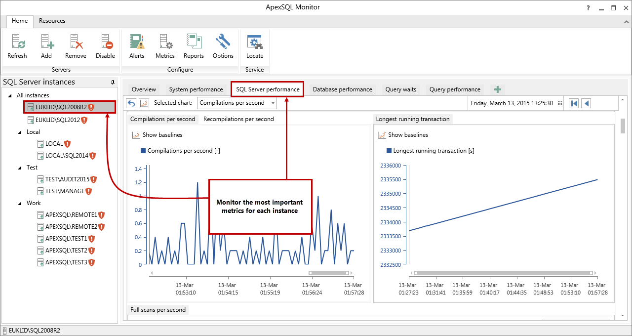
Task: Click the Remove server icon
Action: 76,42
